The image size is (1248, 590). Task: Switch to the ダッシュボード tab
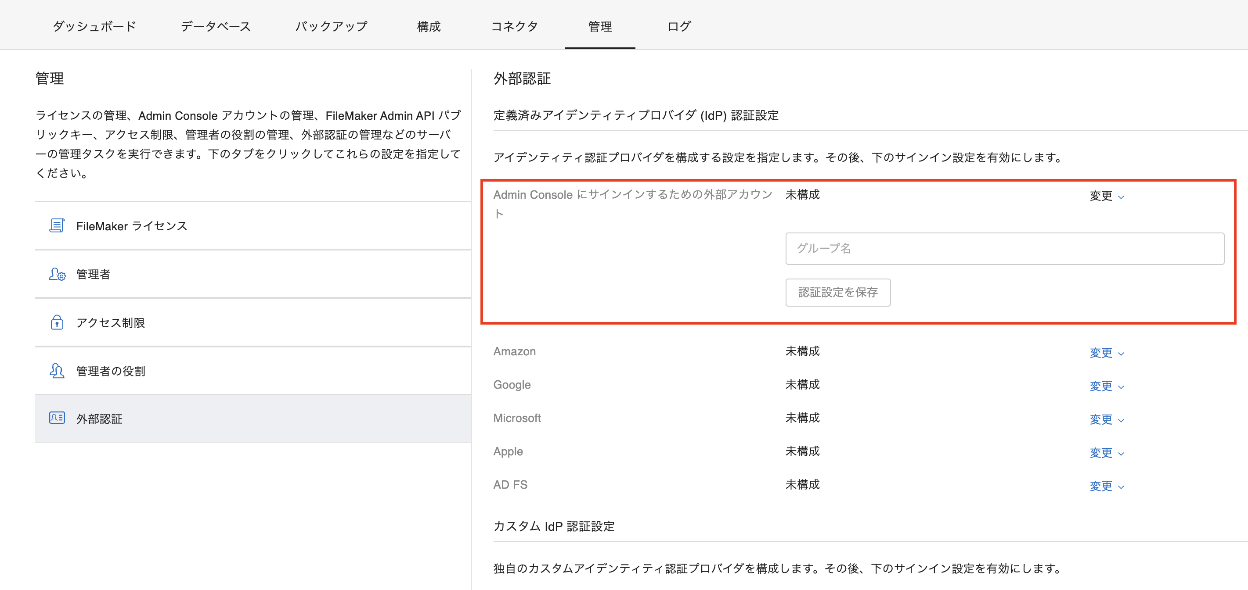(94, 26)
